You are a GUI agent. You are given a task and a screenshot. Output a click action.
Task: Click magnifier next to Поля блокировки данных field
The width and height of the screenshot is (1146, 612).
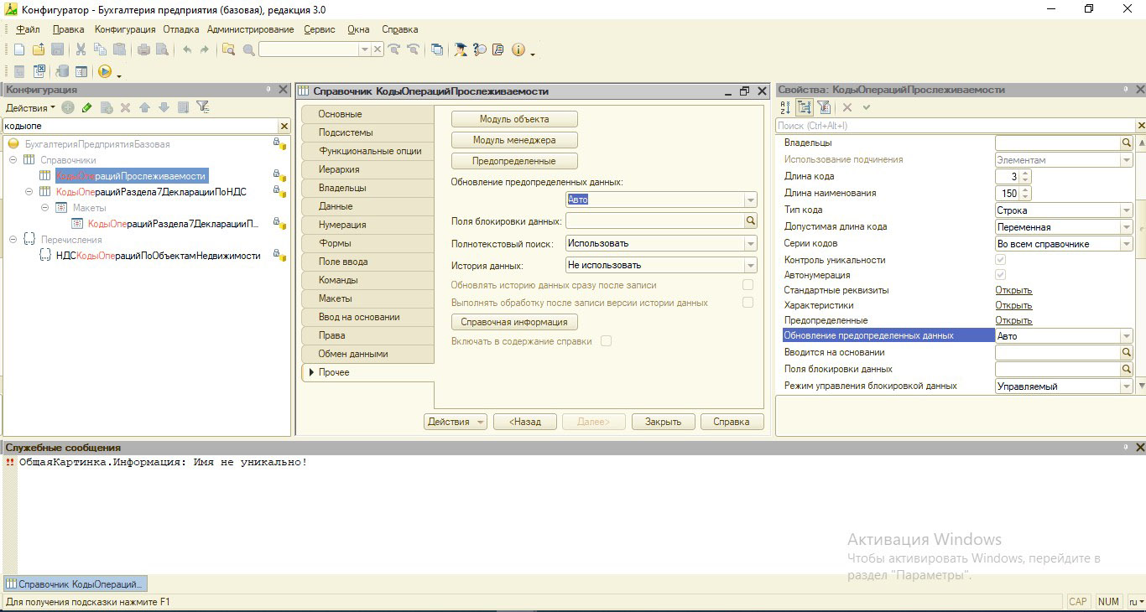751,221
